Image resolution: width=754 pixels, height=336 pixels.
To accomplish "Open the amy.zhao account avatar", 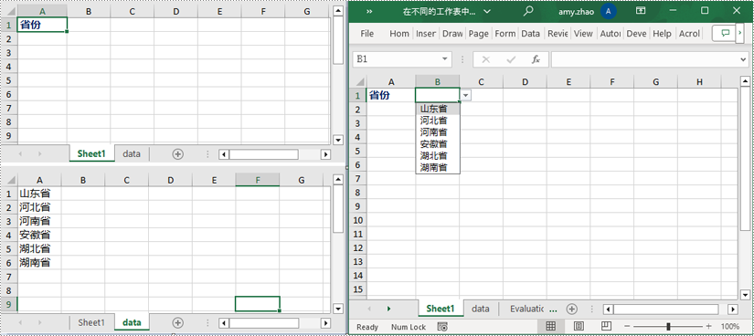I will click(x=609, y=11).
